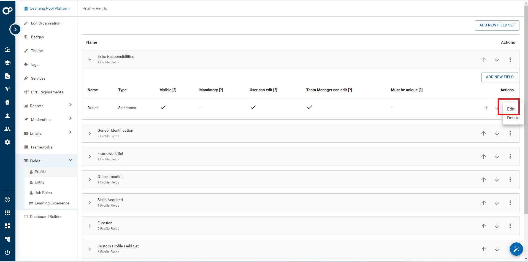Screen dimensions: 528x262
Task: Open the settings gear icon in the left rail
Action: [x=7, y=142]
